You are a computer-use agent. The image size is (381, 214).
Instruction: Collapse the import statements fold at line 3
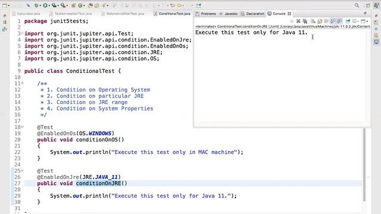point(23,33)
